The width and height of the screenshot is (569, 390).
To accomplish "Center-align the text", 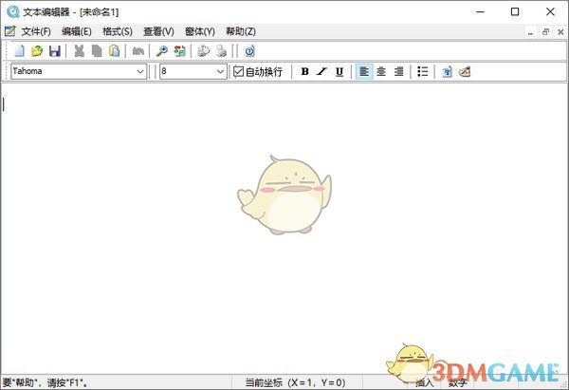I will pyautogui.click(x=381, y=71).
